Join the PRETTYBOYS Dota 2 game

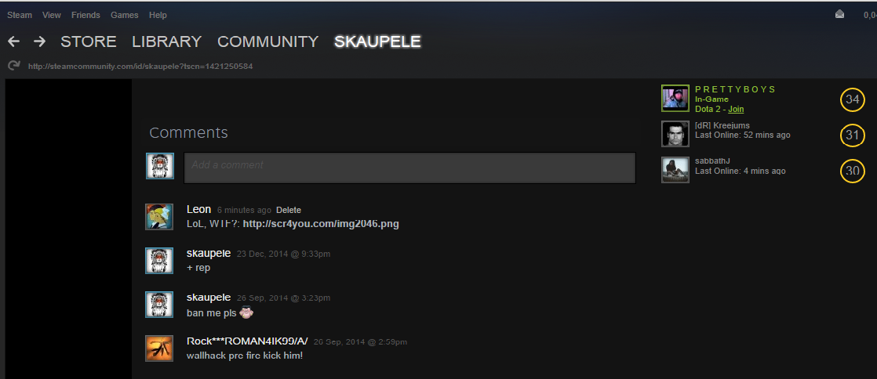point(736,110)
